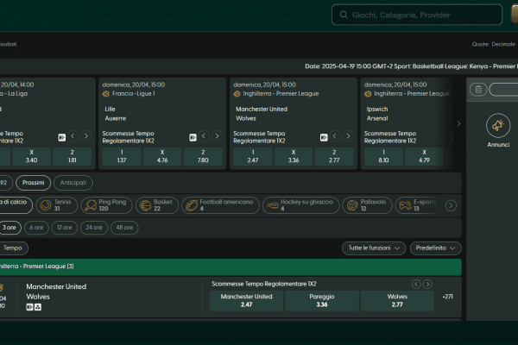Choose the 6 ore time filter

tap(36, 228)
